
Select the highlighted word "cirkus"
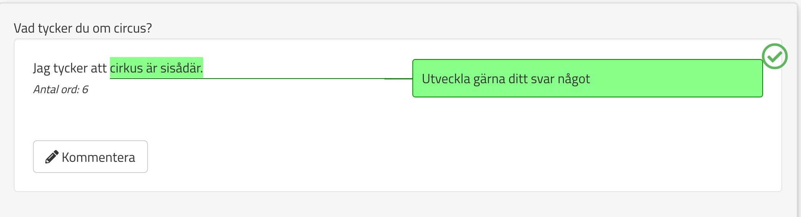[x=126, y=68]
